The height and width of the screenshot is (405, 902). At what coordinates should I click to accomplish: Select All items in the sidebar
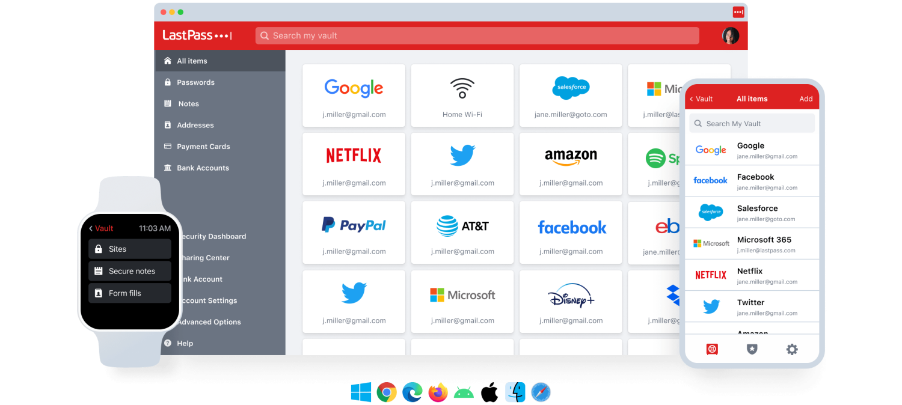(x=220, y=61)
